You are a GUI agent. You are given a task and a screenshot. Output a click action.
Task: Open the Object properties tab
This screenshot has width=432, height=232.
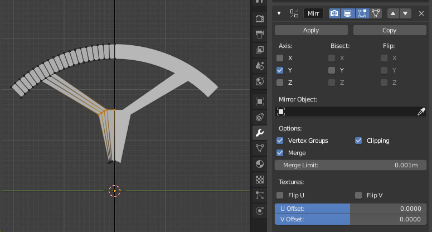(260, 101)
